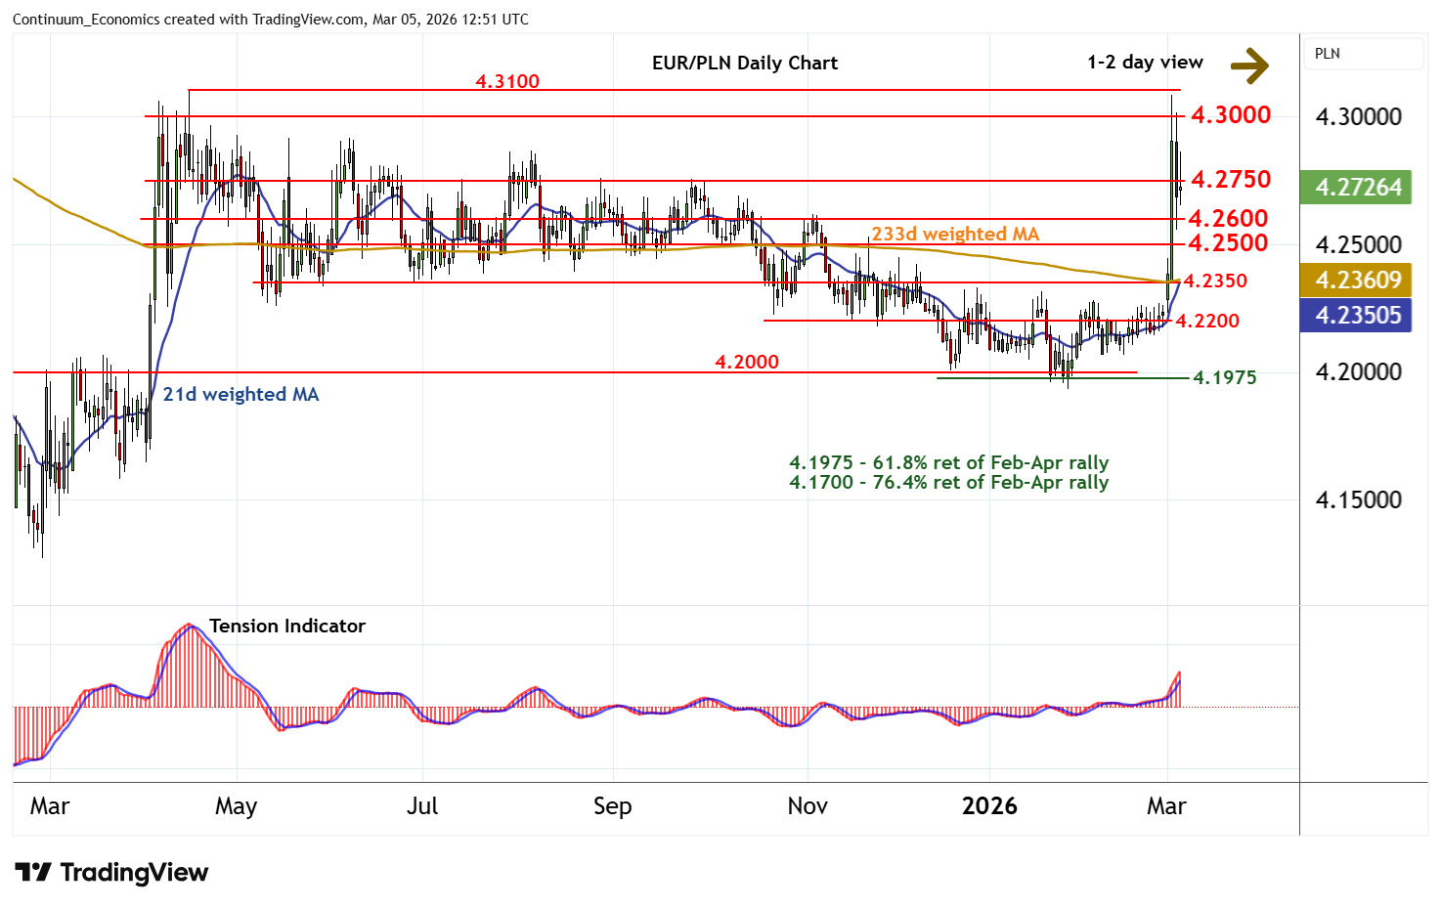Click the 4.3100 resistance level label
The width and height of the screenshot is (1441, 909).
pos(507,81)
